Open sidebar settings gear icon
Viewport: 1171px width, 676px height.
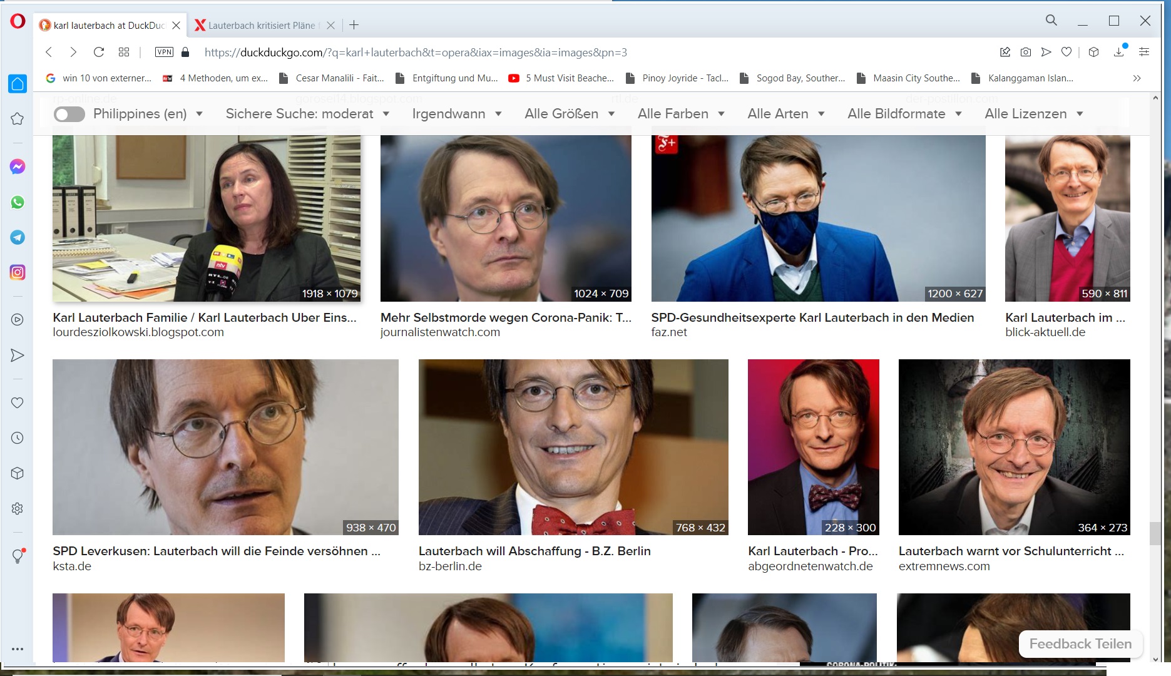(x=18, y=508)
